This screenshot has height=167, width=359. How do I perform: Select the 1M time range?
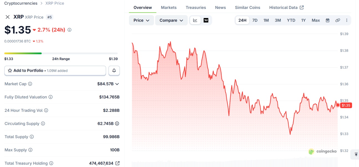(x=266, y=20)
